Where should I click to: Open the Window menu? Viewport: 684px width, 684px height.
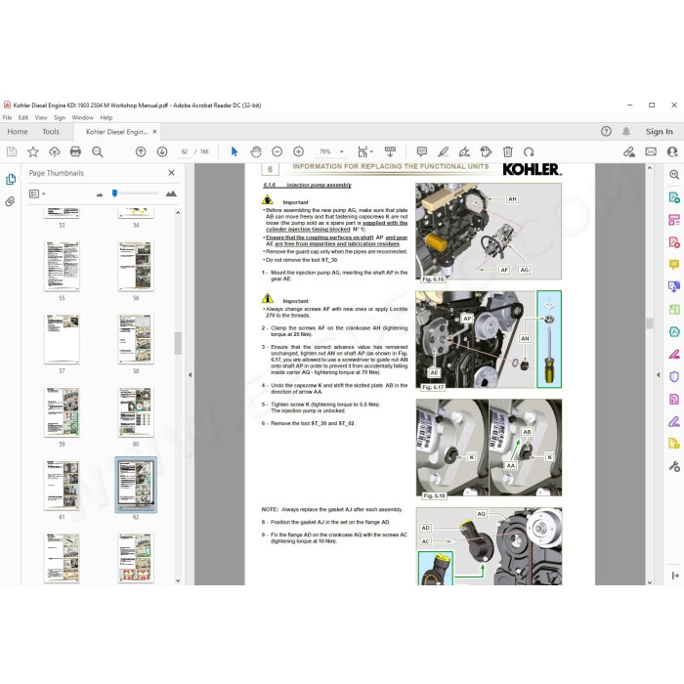click(x=82, y=118)
